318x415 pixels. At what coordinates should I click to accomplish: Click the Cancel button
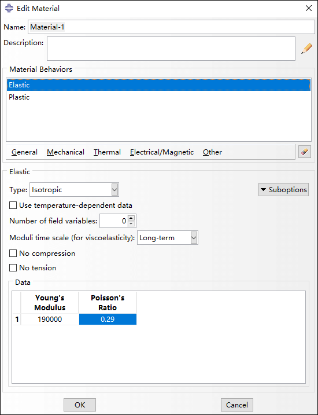coord(237,405)
